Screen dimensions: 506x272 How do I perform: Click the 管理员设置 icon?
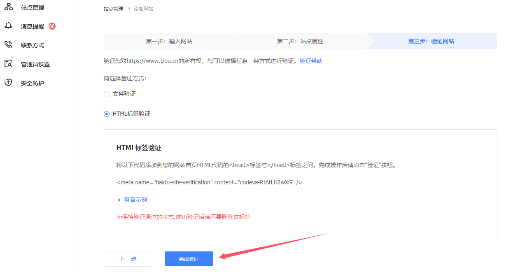(8, 64)
